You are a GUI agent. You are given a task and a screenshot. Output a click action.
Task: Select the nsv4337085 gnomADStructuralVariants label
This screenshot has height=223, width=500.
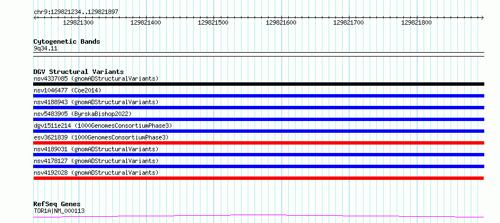96,78
